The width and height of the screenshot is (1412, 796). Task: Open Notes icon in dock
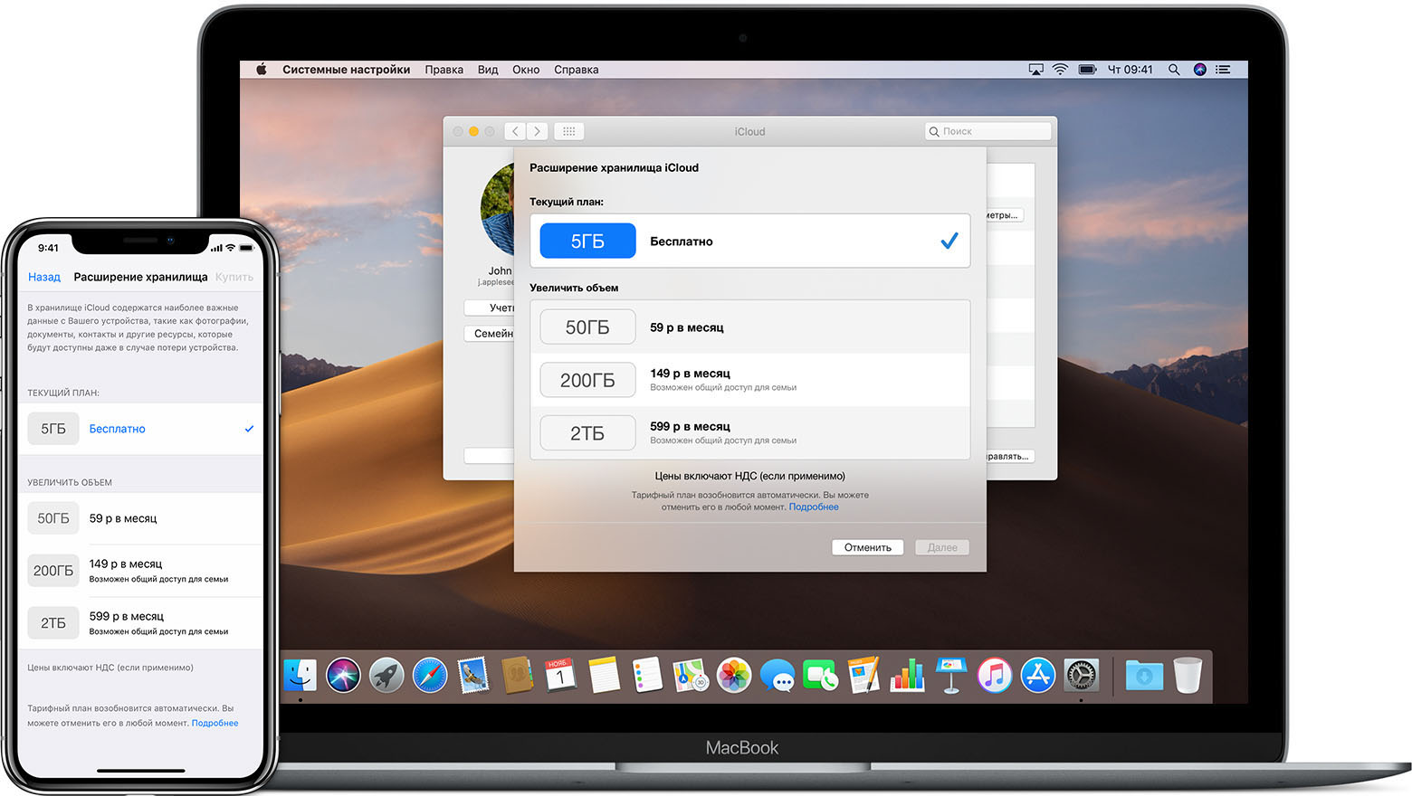(x=604, y=676)
